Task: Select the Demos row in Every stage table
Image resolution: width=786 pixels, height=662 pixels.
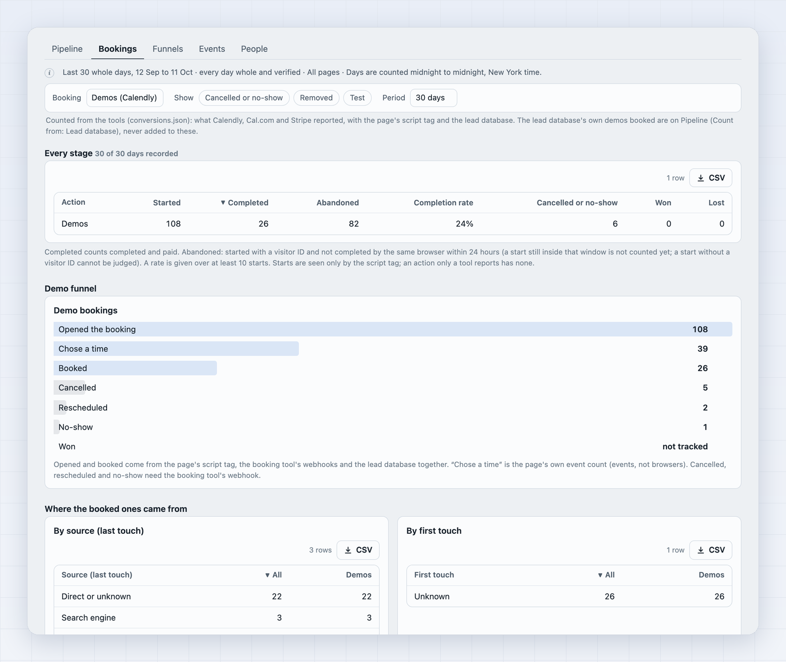Action: (393, 224)
